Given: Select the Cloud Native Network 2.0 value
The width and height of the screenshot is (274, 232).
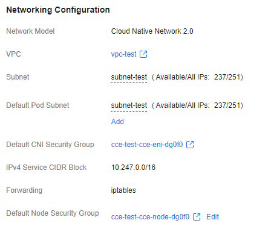Looking at the screenshot, I should (152, 31).
